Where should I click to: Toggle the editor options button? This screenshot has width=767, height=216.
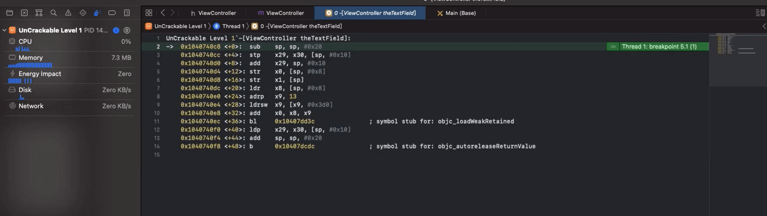[760, 13]
